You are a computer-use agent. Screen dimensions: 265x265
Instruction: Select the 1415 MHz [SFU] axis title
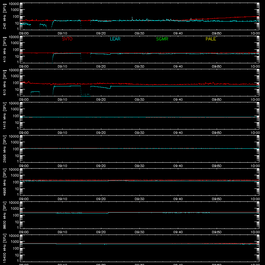[4, 116]
